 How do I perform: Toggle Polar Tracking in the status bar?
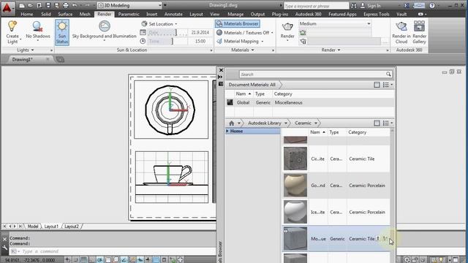[99, 260]
